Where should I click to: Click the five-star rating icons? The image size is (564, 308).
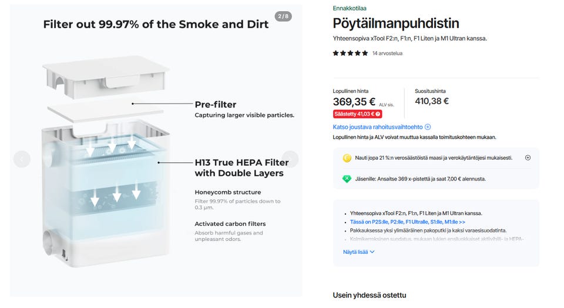click(350, 53)
